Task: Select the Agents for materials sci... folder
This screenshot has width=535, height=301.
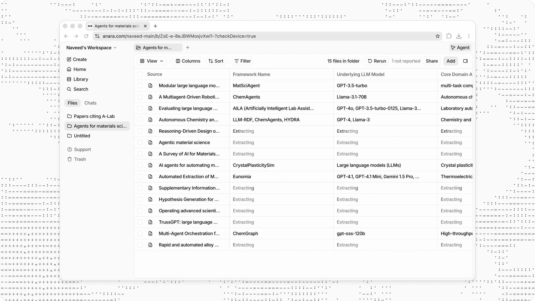Action: [x=97, y=126]
